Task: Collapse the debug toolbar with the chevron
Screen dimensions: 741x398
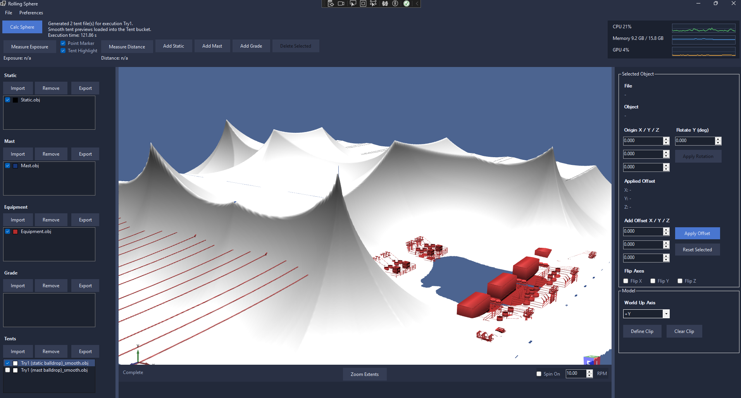Action: (417, 3)
